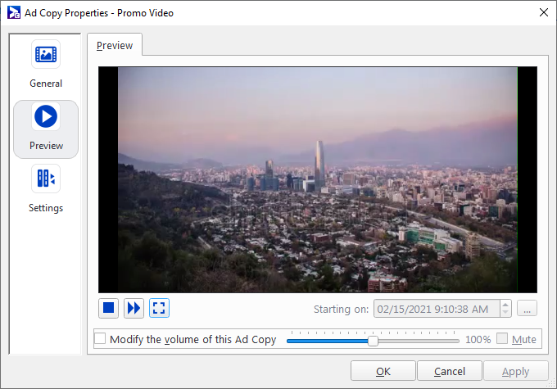
Task: Open the General section in sidebar
Action: coord(46,65)
